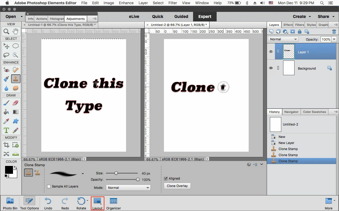
Task: Open the Enhance menu
Action: coord(126,3)
